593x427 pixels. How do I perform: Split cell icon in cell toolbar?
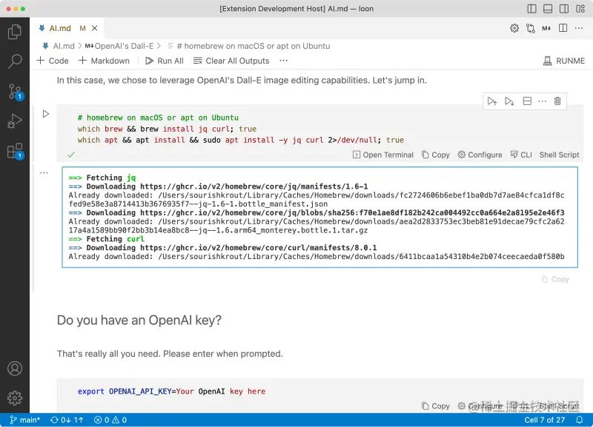527,101
